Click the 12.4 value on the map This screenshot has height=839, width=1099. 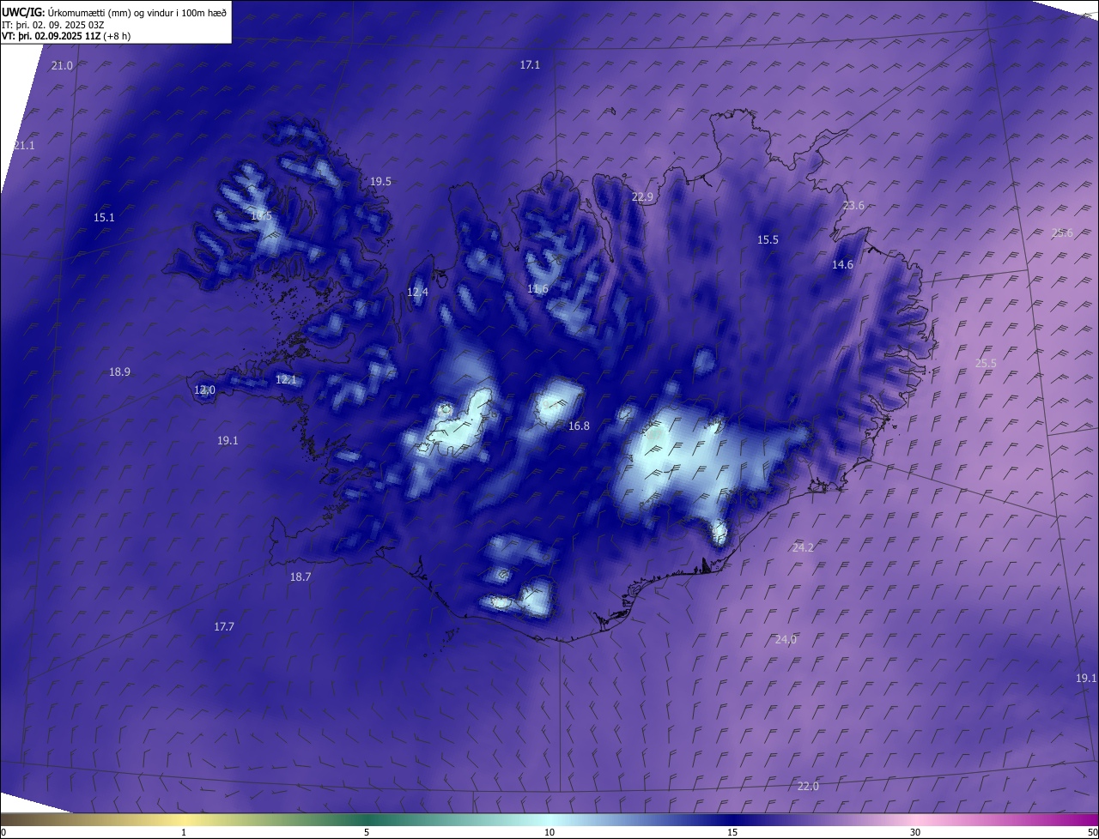click(x=417, y=293)
